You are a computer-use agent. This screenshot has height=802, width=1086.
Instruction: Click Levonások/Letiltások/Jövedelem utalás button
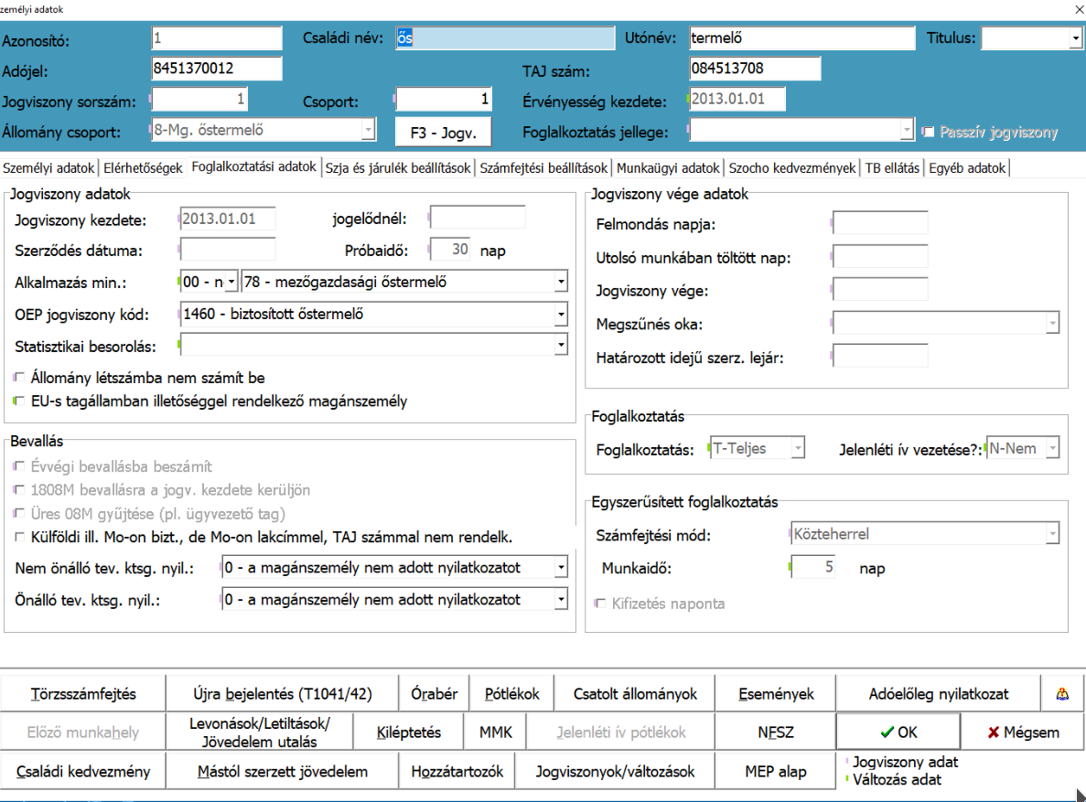click(x=260, y=732)
